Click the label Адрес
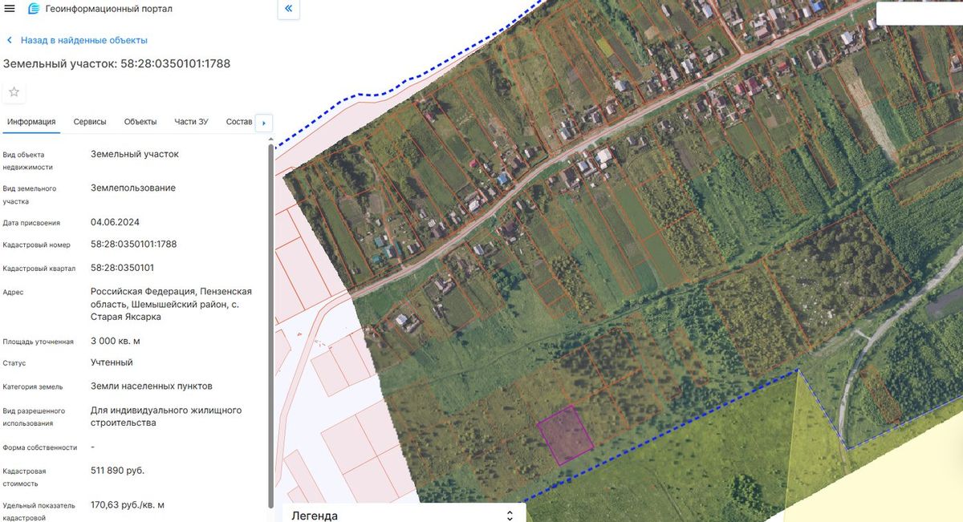Viewport: 963px width, 522px height. (x=14, y=293)
